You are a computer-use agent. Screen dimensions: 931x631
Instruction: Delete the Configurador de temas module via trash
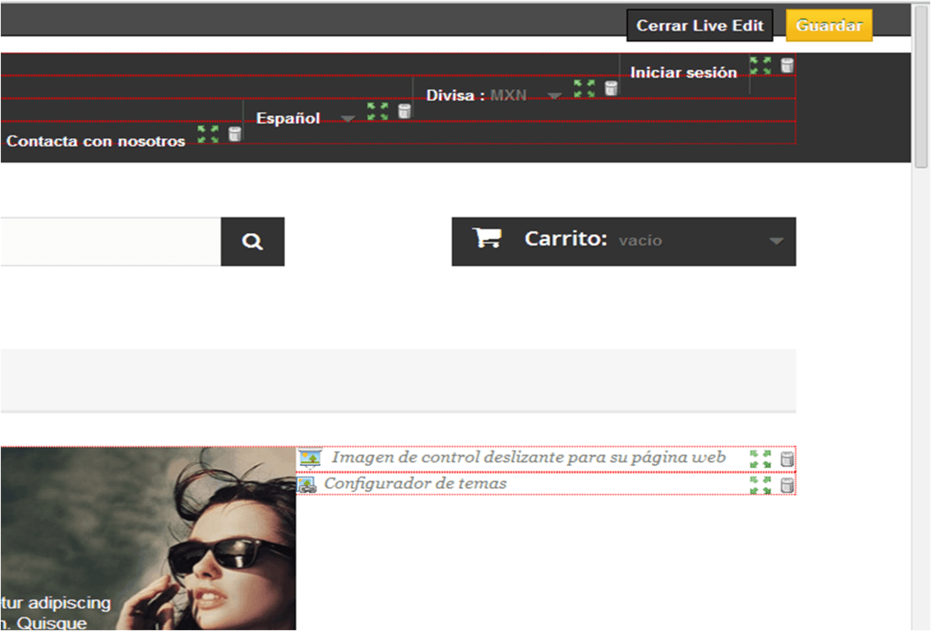point(787,484)
